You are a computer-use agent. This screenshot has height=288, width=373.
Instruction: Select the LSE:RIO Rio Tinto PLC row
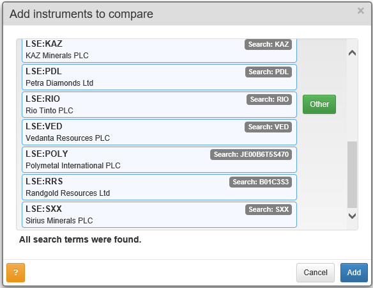tap(159, 105)
